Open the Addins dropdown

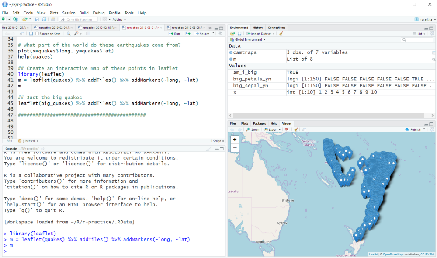click(119, 20)
